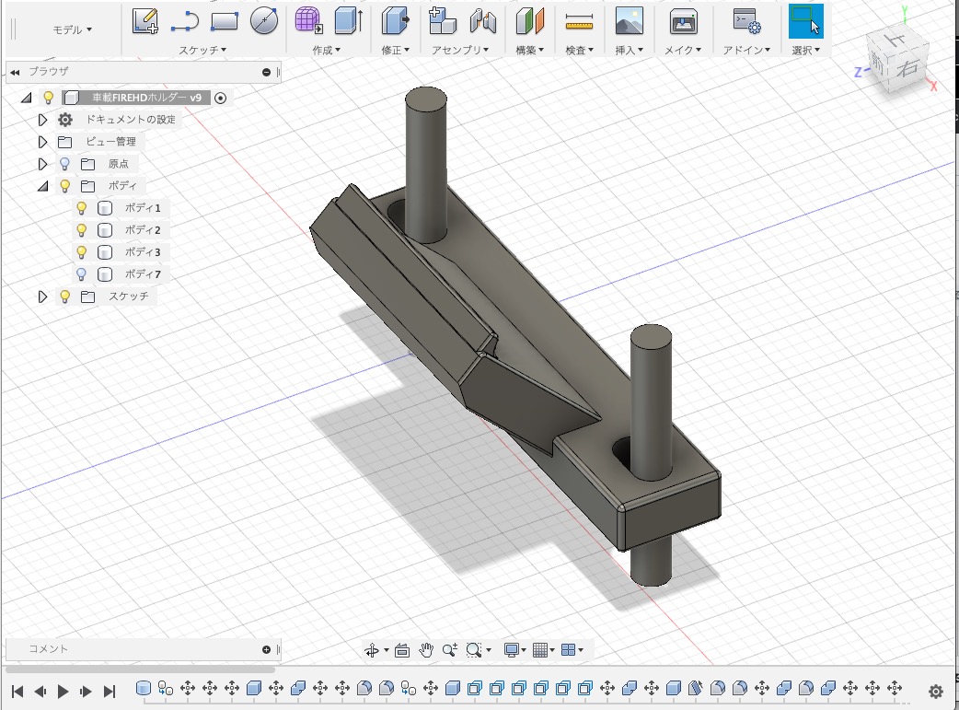Expand the スケッチ folder

42,297
